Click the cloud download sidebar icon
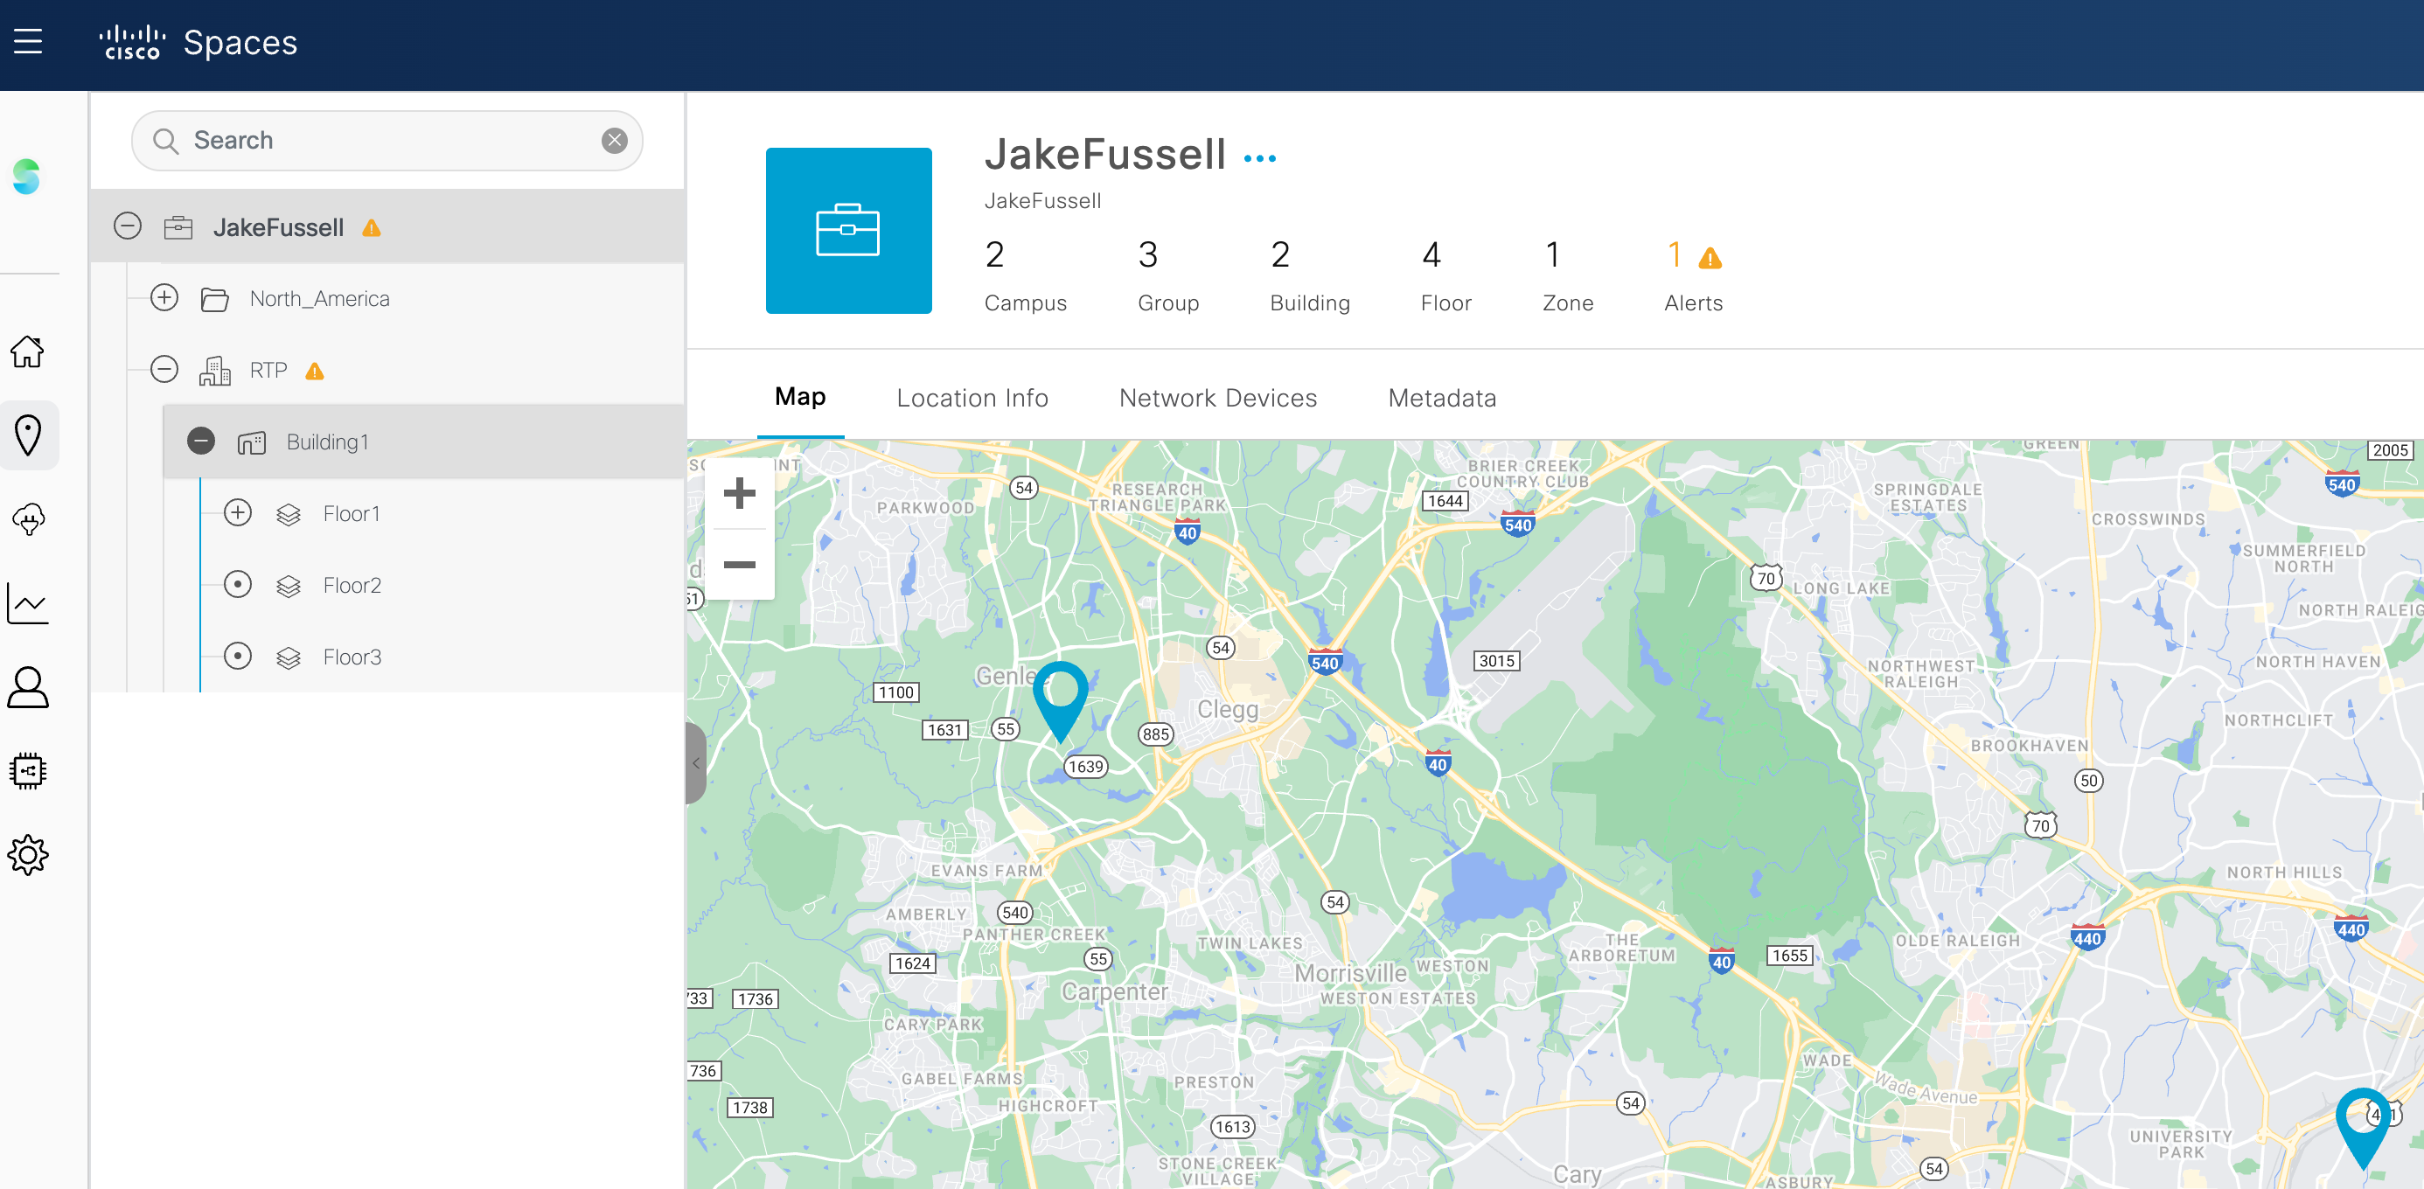 pyautogui.click(x=28, y=518)
